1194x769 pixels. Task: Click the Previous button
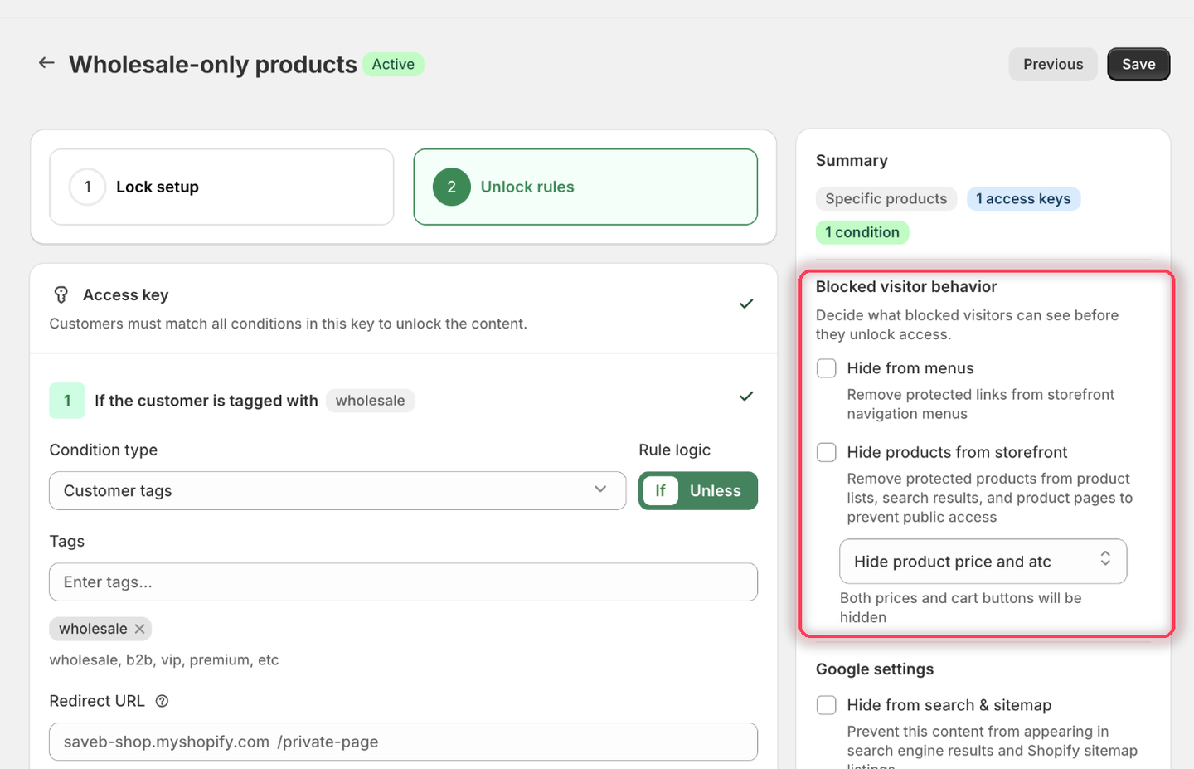1053,64
